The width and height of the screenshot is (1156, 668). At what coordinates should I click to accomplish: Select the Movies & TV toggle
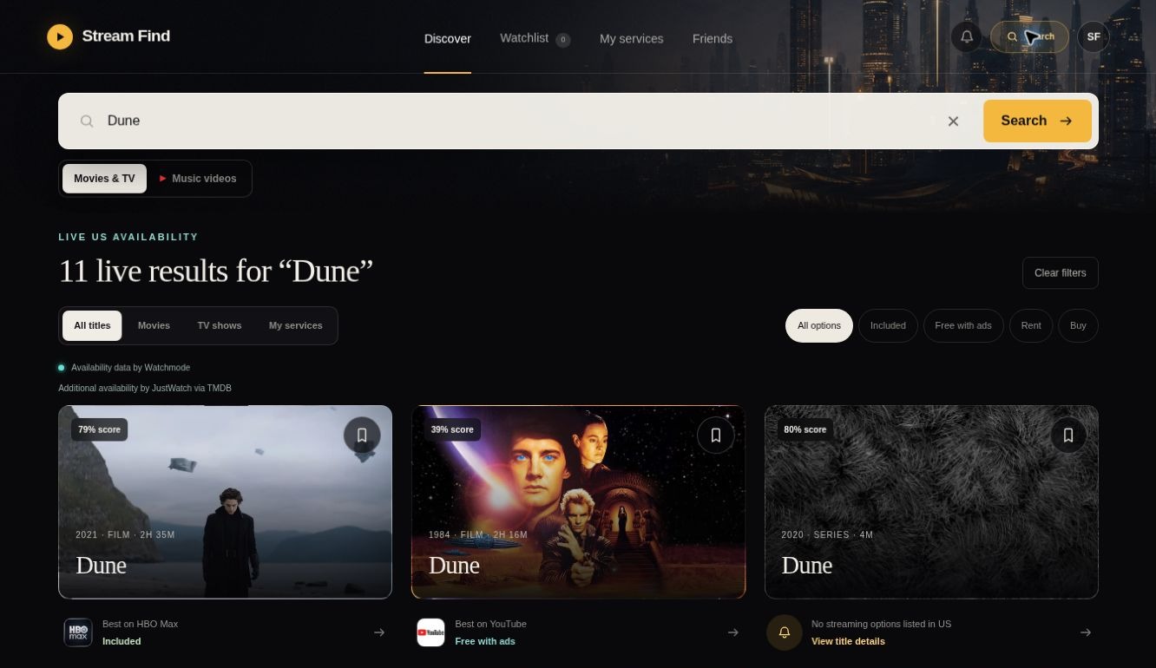pyautogui.click(x=104, y=179)
